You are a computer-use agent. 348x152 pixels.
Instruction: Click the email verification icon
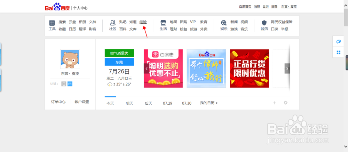click(x=70, y=84)
